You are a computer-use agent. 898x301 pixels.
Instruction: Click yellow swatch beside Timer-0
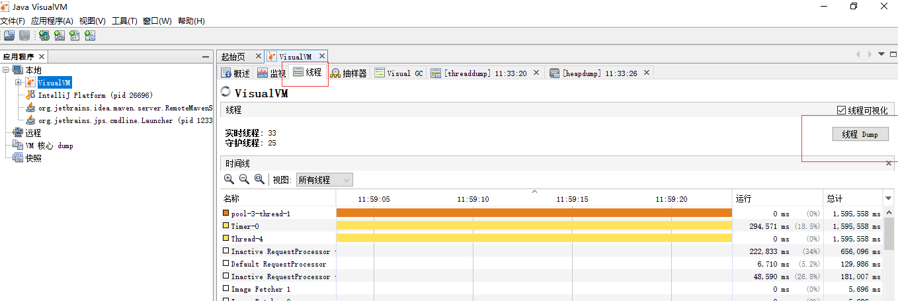click(226, 226)
